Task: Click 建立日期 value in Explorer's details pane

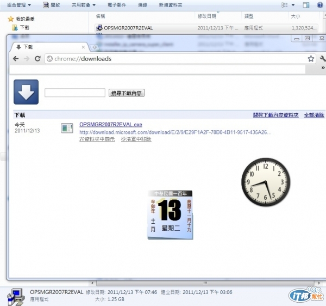Action: 208,292
